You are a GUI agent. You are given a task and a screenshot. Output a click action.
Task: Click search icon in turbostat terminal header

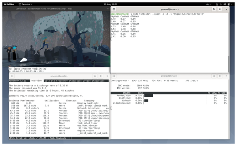point(214,9)
